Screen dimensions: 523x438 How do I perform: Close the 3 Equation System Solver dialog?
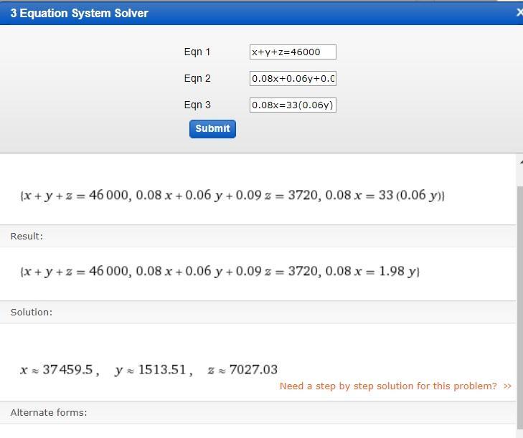519,13
